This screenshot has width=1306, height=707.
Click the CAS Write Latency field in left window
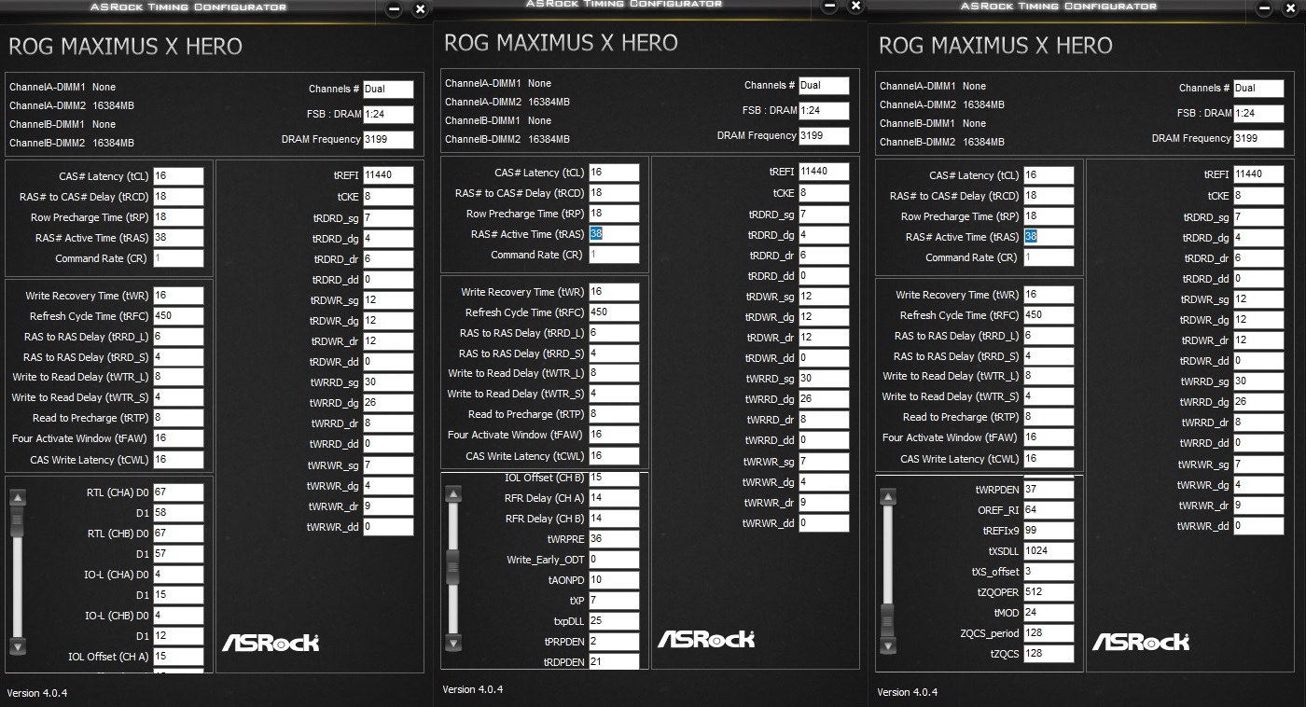coord(178,460)
